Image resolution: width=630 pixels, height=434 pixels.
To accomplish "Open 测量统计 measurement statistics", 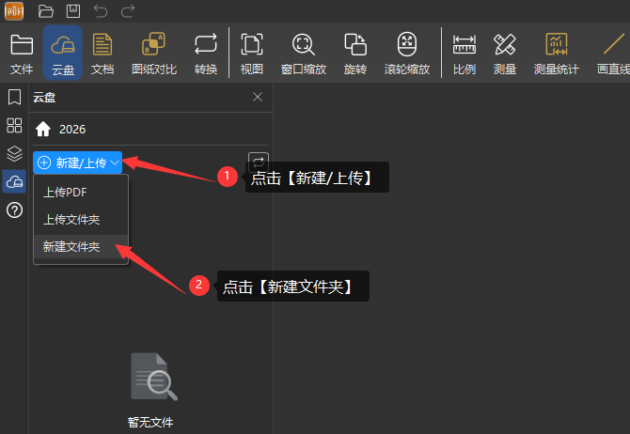I will click(556, 53).
